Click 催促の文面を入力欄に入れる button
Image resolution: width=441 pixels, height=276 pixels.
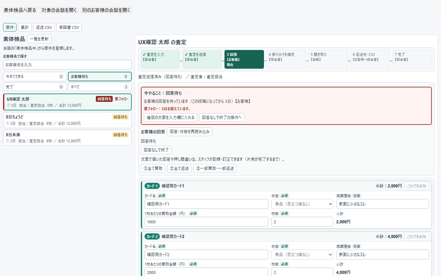tap(171, 117)
